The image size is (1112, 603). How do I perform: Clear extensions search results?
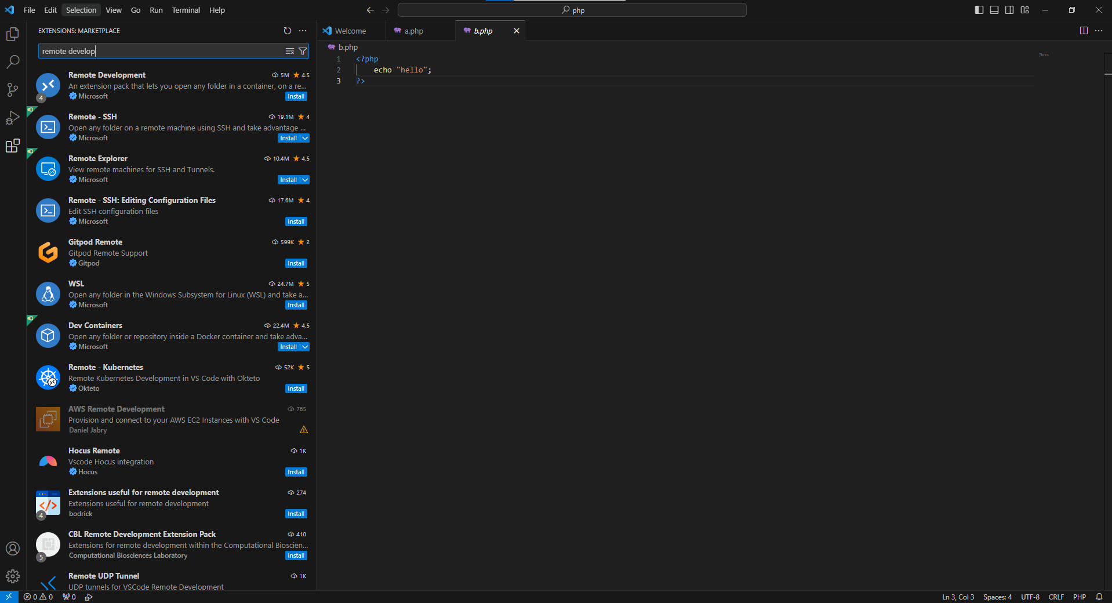(290, 51)
